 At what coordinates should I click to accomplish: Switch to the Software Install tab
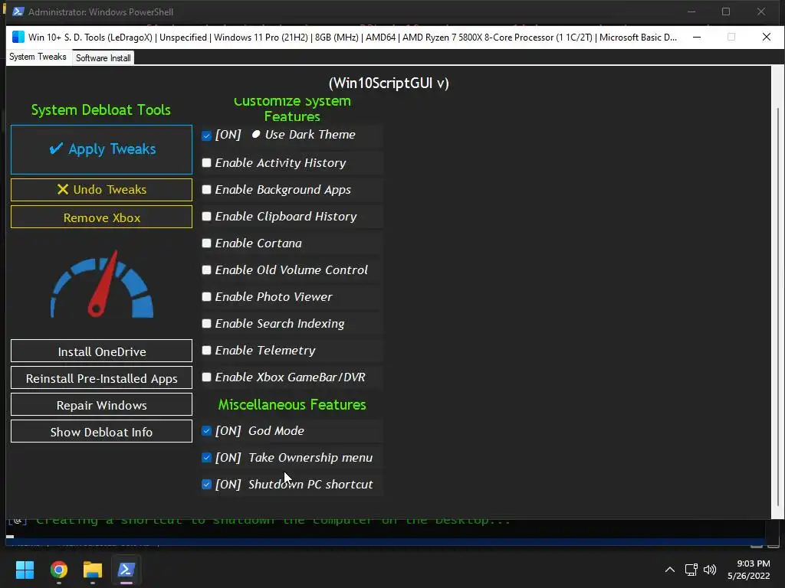103,58
